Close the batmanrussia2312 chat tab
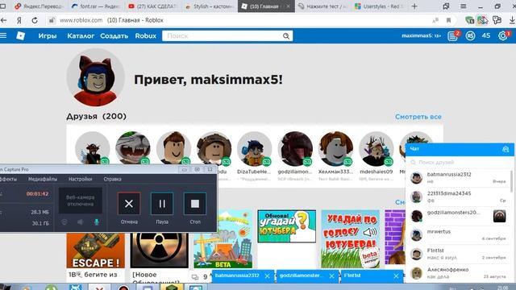Image resolution: width=516 pixels, height=290 pixels. point(267,276)
